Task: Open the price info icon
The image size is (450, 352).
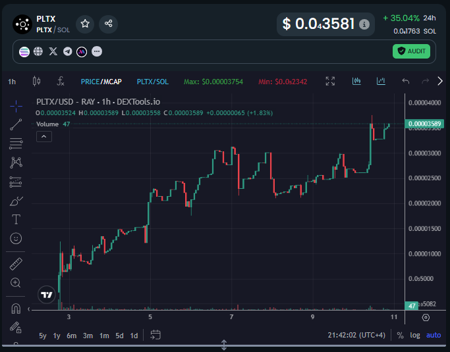Action: pos(364,24)
